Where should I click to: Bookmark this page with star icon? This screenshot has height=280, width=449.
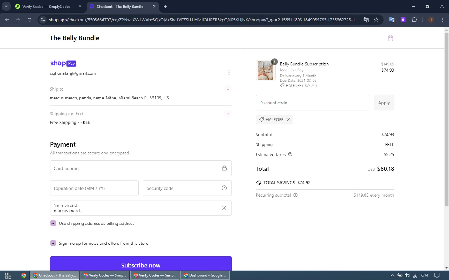376,20
